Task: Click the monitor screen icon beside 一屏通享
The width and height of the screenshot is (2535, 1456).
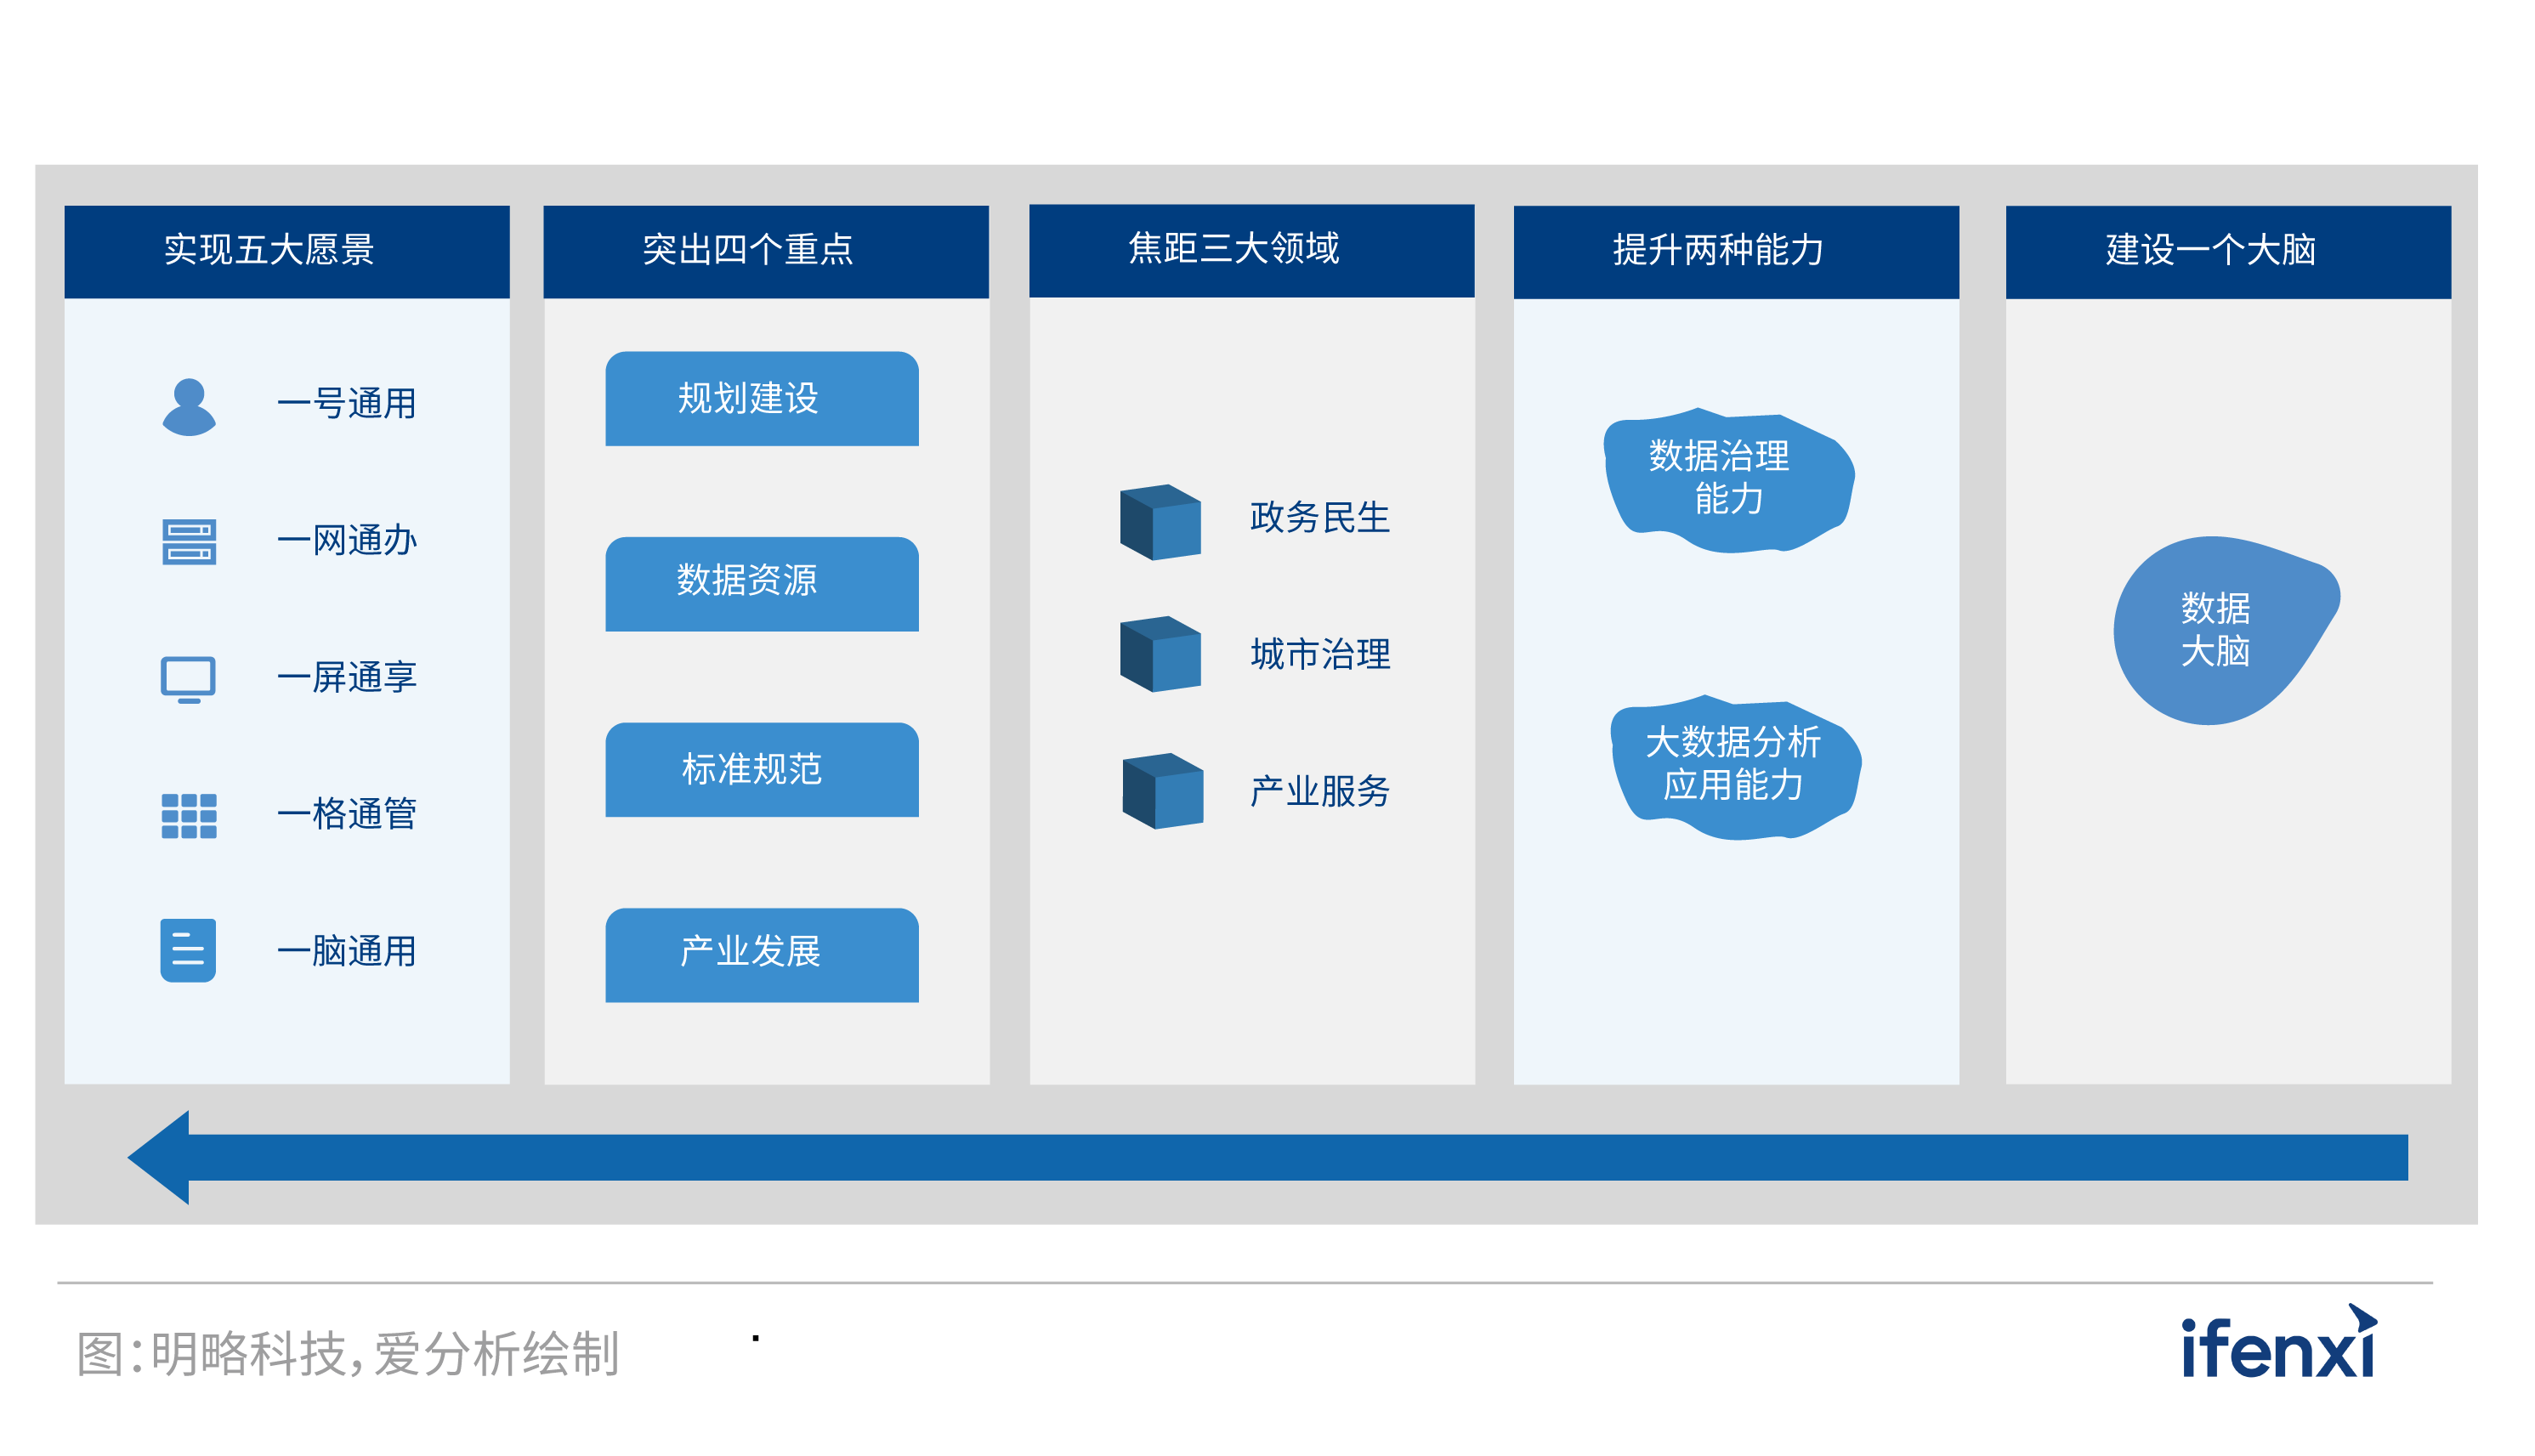Action: [188, 679]
